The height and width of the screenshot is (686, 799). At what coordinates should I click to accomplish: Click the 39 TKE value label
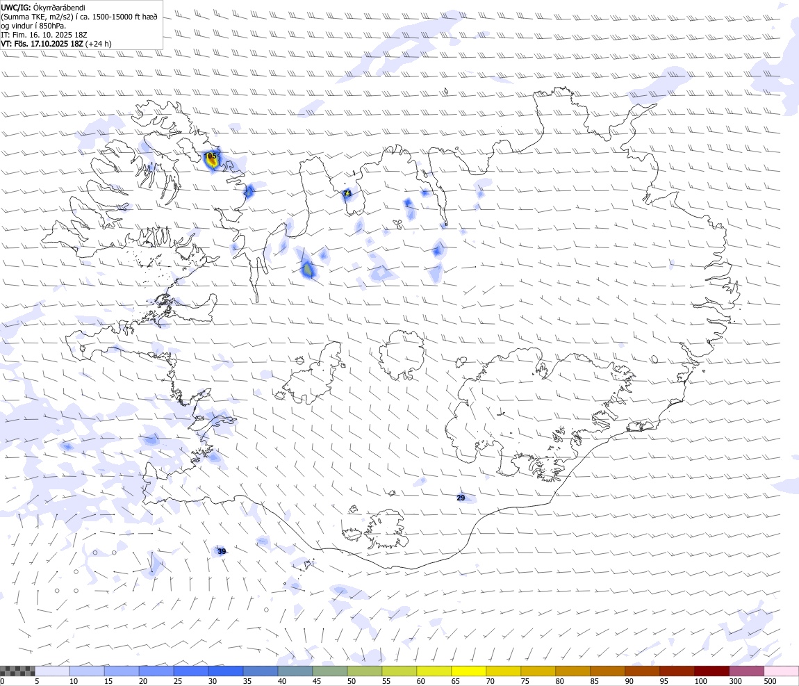click(222, 551)
